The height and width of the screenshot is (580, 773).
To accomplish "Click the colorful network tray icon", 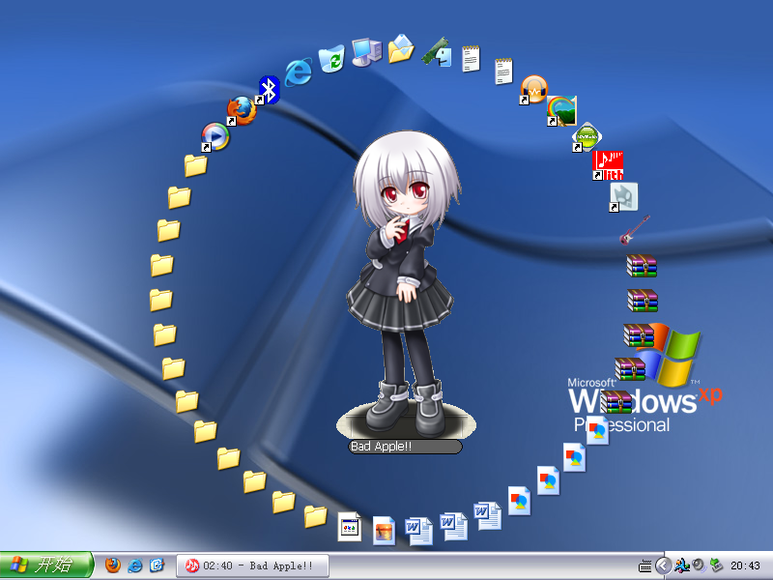I will click(x=682, y=565).
